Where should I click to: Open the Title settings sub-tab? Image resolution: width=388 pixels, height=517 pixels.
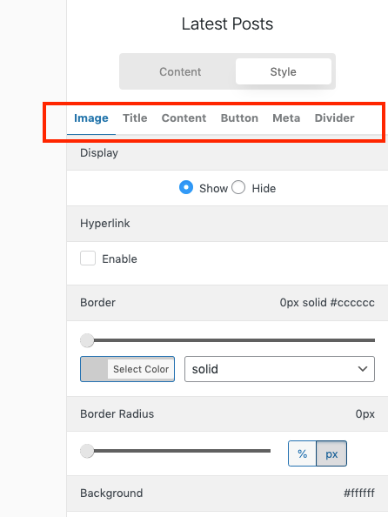135,118
